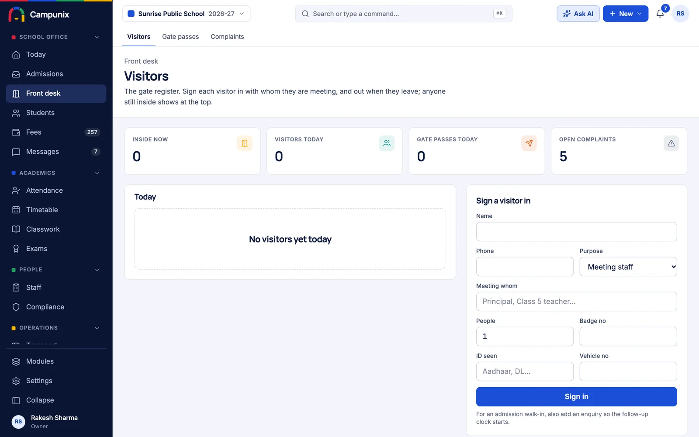Open the Purpose dropdown showing Meeting staff

[x=628, y=267]
